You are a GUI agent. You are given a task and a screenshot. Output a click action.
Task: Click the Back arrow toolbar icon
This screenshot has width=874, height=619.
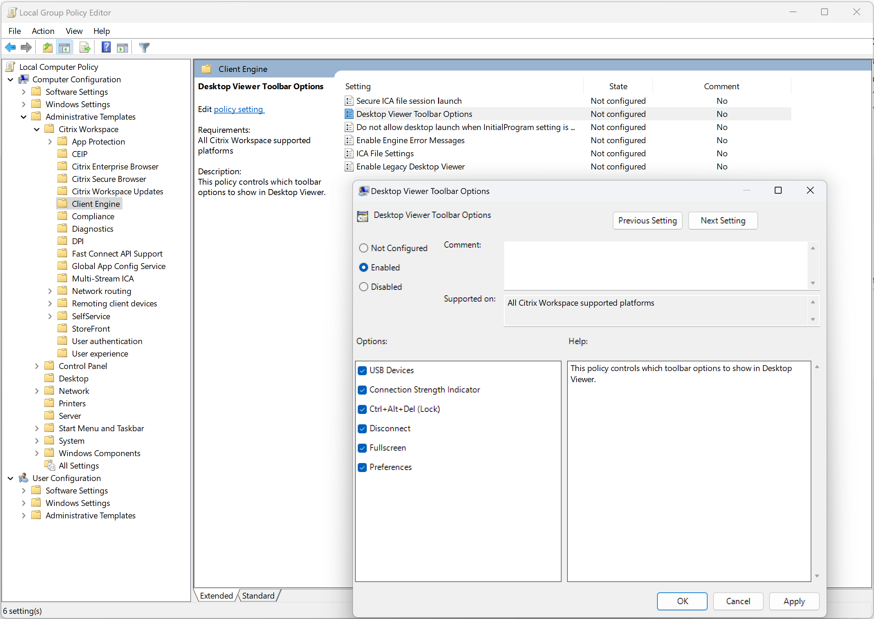[x=10, y=48]
